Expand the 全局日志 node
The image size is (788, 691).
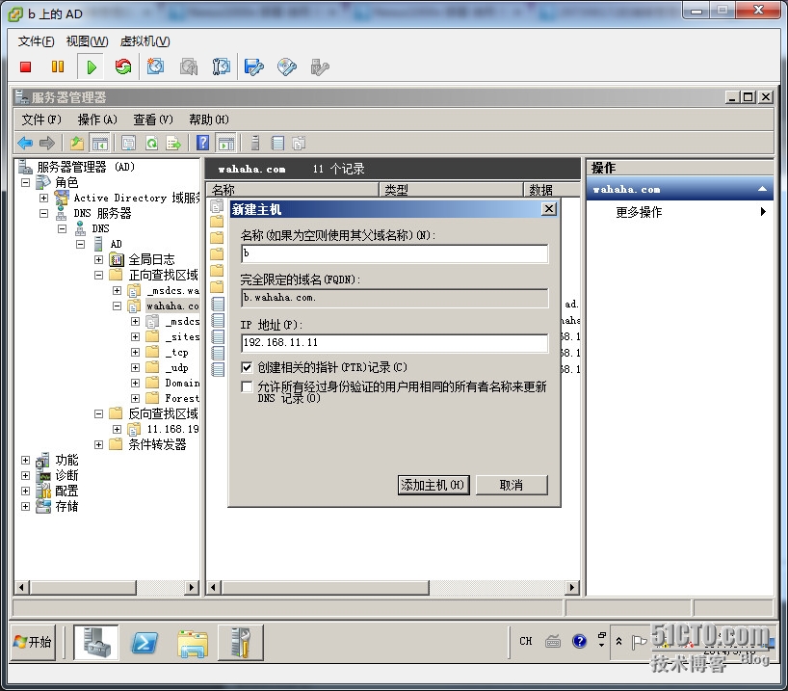point(98,259)
